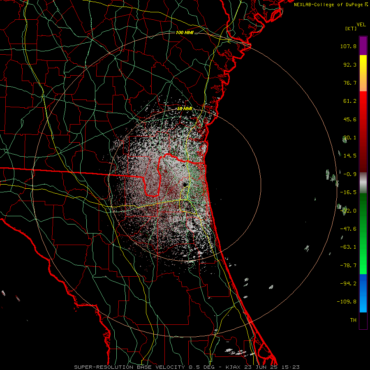Viewport: 370px width, 370px height.
Task: Click the [KT] units label
Action: [351, 28]
